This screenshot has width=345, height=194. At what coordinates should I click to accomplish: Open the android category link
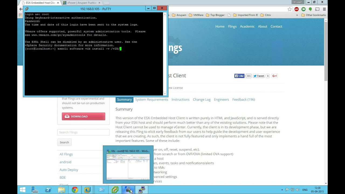pos(65,162)
